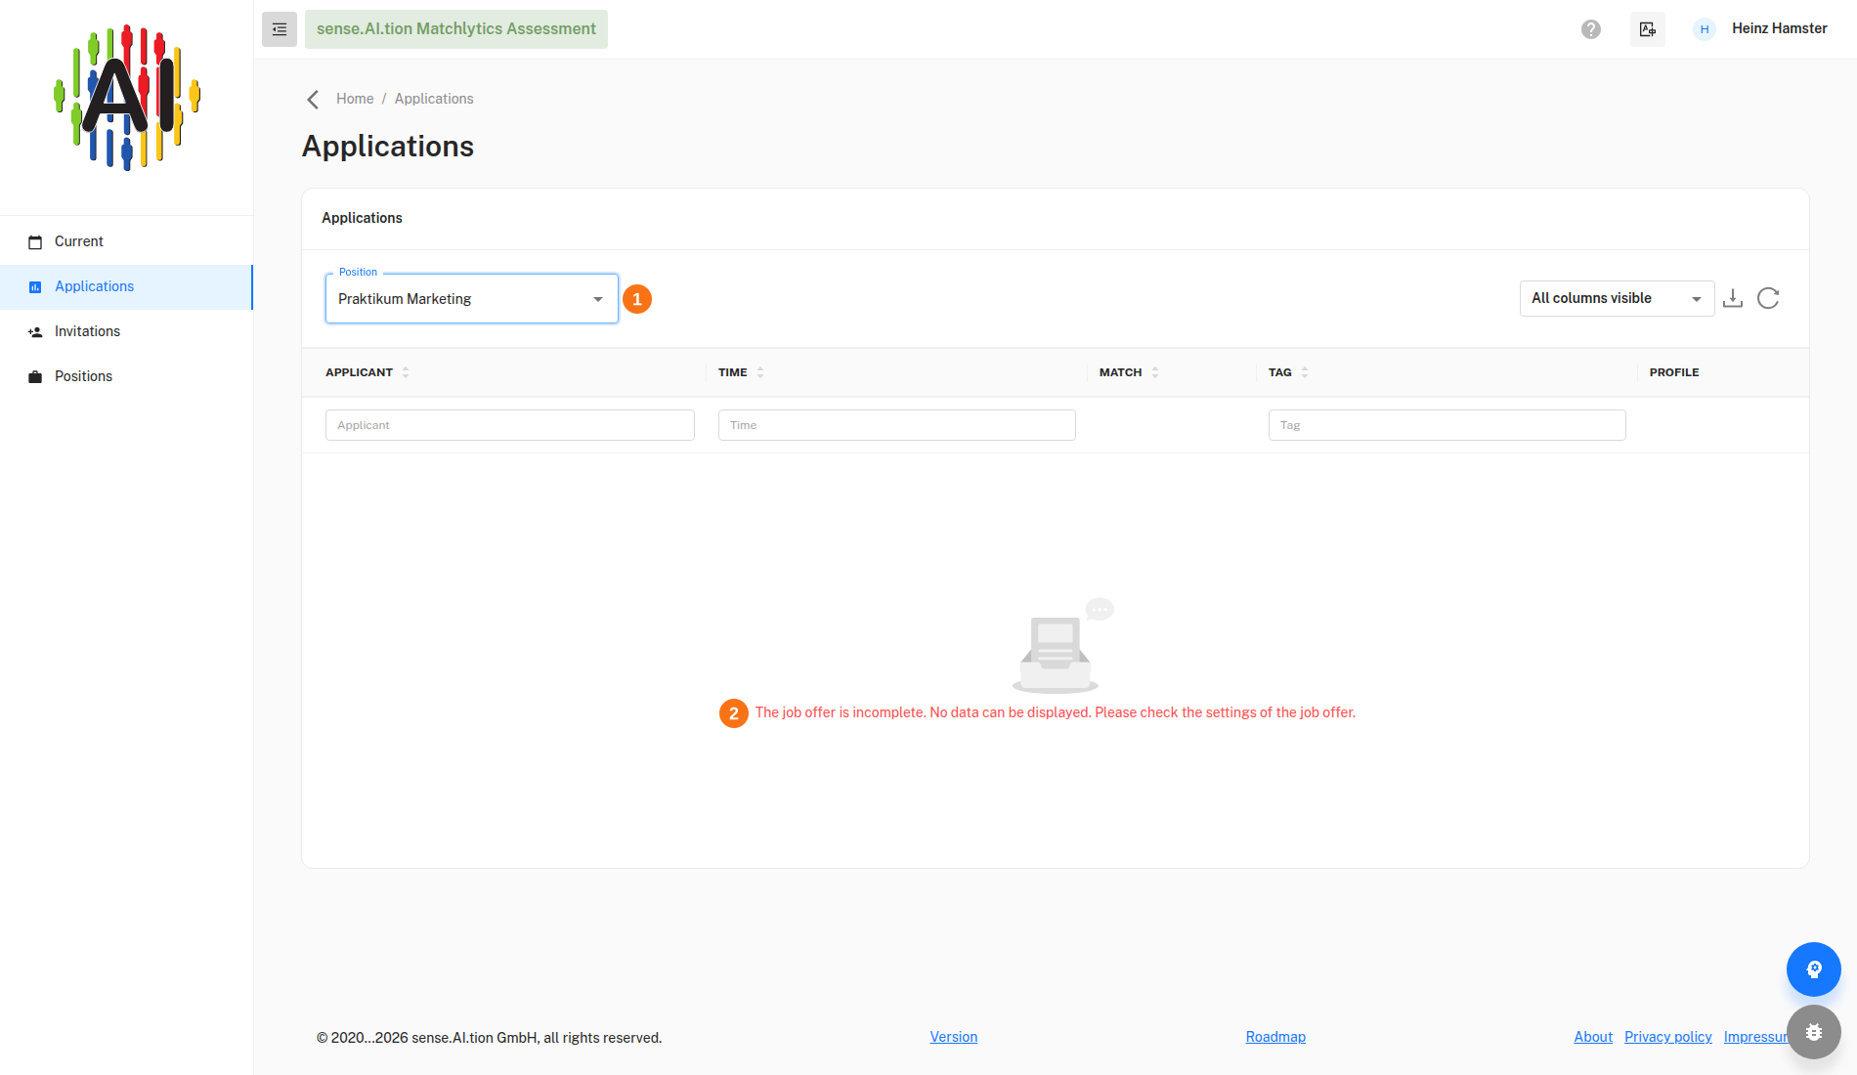This screenshot has width=1857, height=1075.
Task: Click the Tag filter input field
Action: tap(1447, 425)
